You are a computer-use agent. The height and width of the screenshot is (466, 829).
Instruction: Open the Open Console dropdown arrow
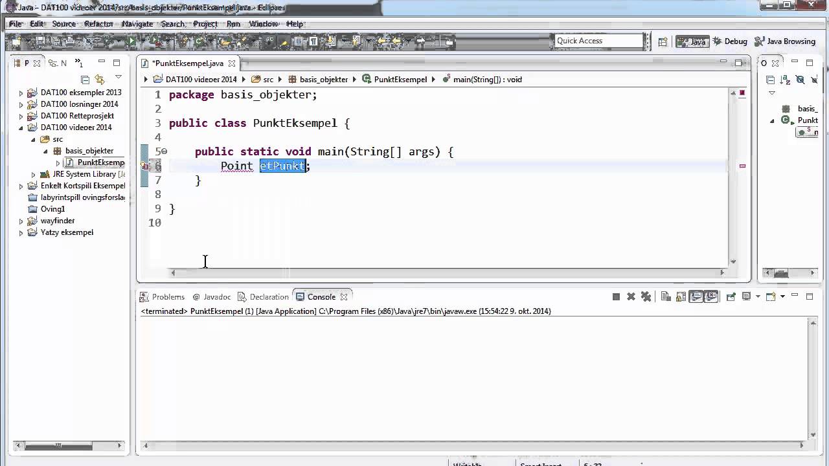click(782, 296)
